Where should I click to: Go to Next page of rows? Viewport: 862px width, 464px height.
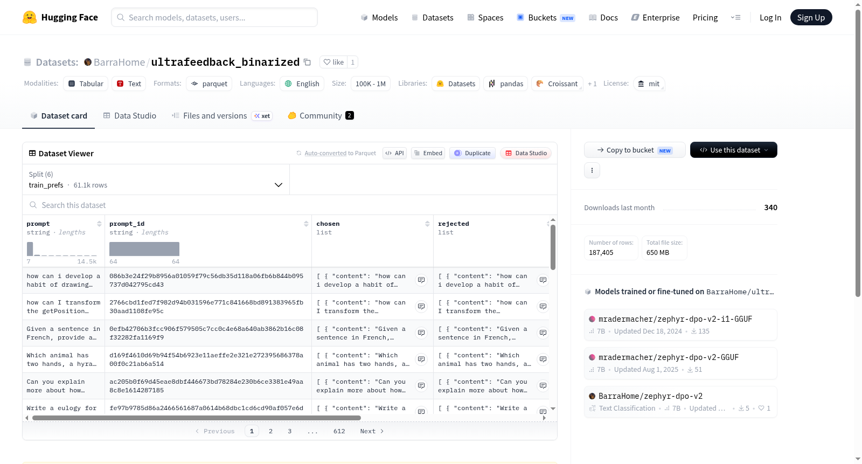tap(372, 431)
